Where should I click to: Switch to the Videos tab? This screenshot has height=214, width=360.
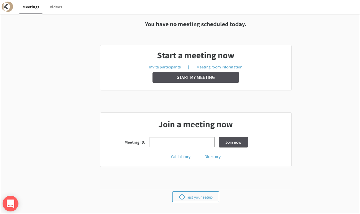point(56,7)
